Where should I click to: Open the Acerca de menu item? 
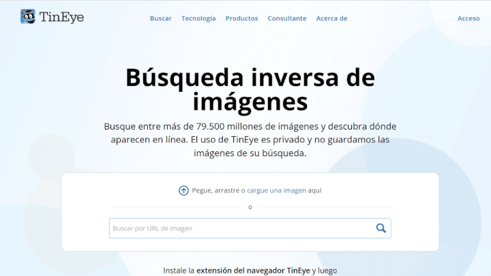coord(331,18)
